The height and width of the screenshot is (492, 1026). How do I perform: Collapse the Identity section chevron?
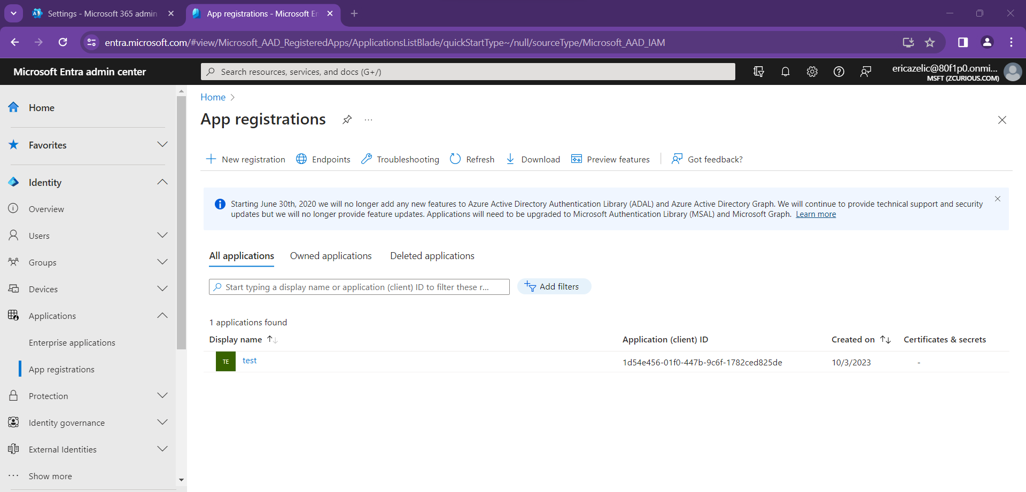click(x=162, y=182)
